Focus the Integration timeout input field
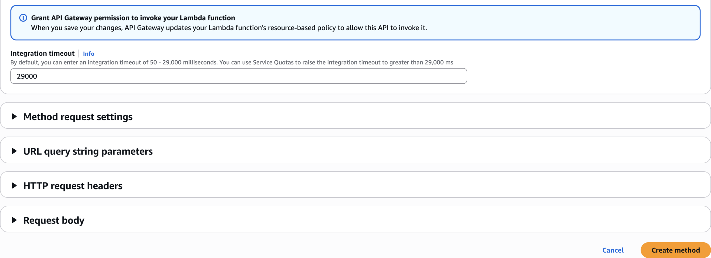The height and width of the screenshot is (258, 711). [239, 76]
